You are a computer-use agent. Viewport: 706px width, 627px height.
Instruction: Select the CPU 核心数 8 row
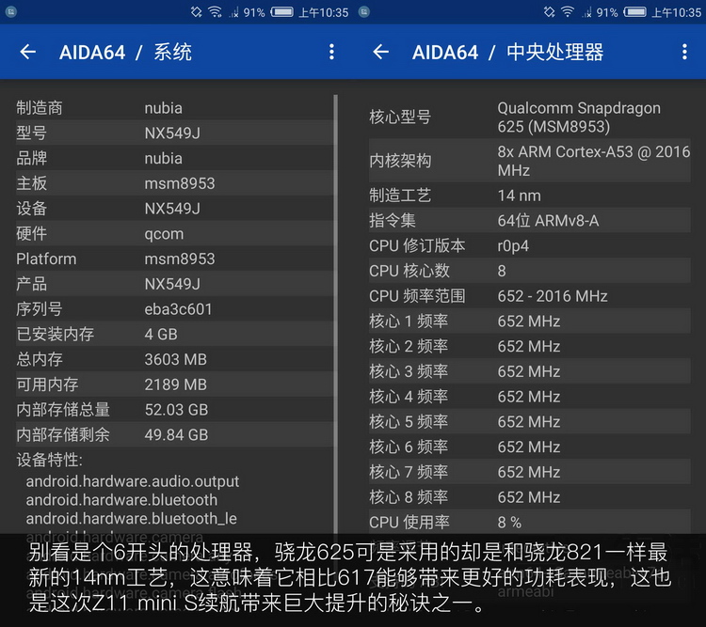coord(529,272)
